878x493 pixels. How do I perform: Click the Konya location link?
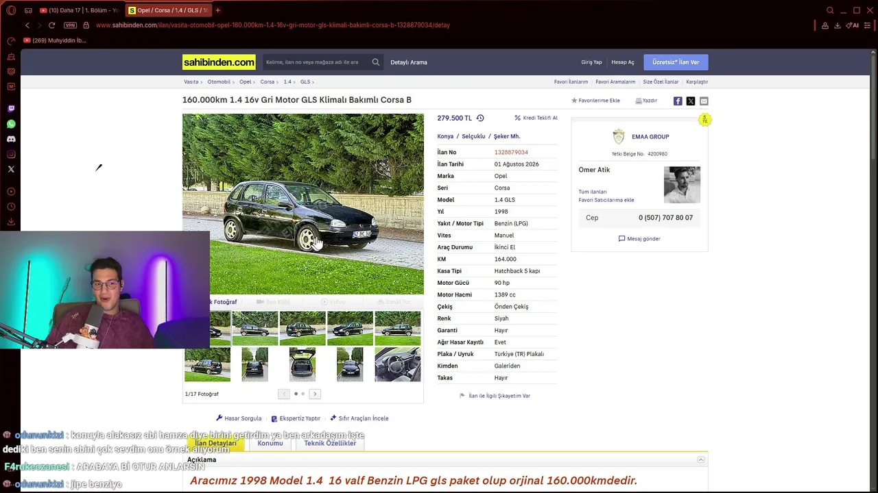[x=445, y=136]
